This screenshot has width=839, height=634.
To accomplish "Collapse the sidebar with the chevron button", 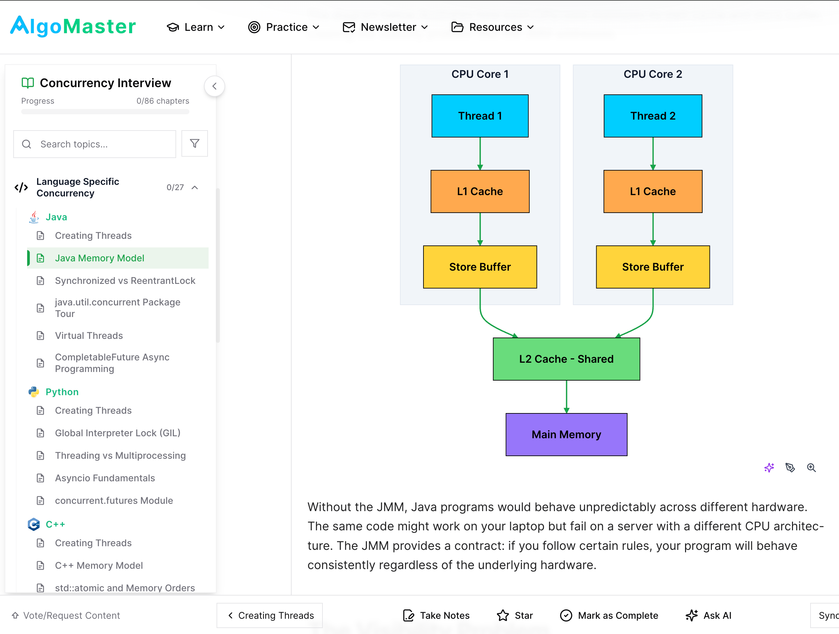I will pos(214,86).
